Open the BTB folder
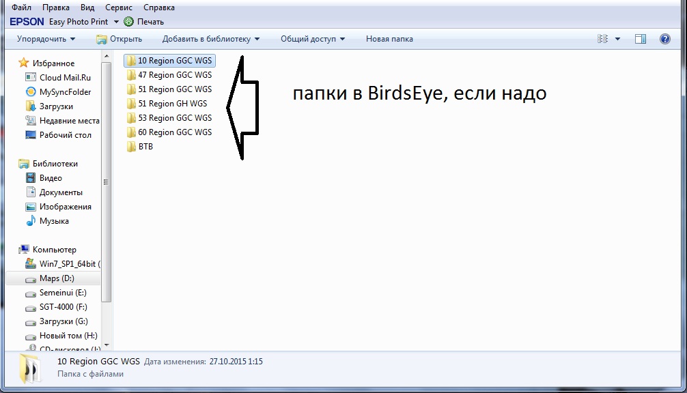The height and width of the screenshot is (393, 687). (145, 147)
